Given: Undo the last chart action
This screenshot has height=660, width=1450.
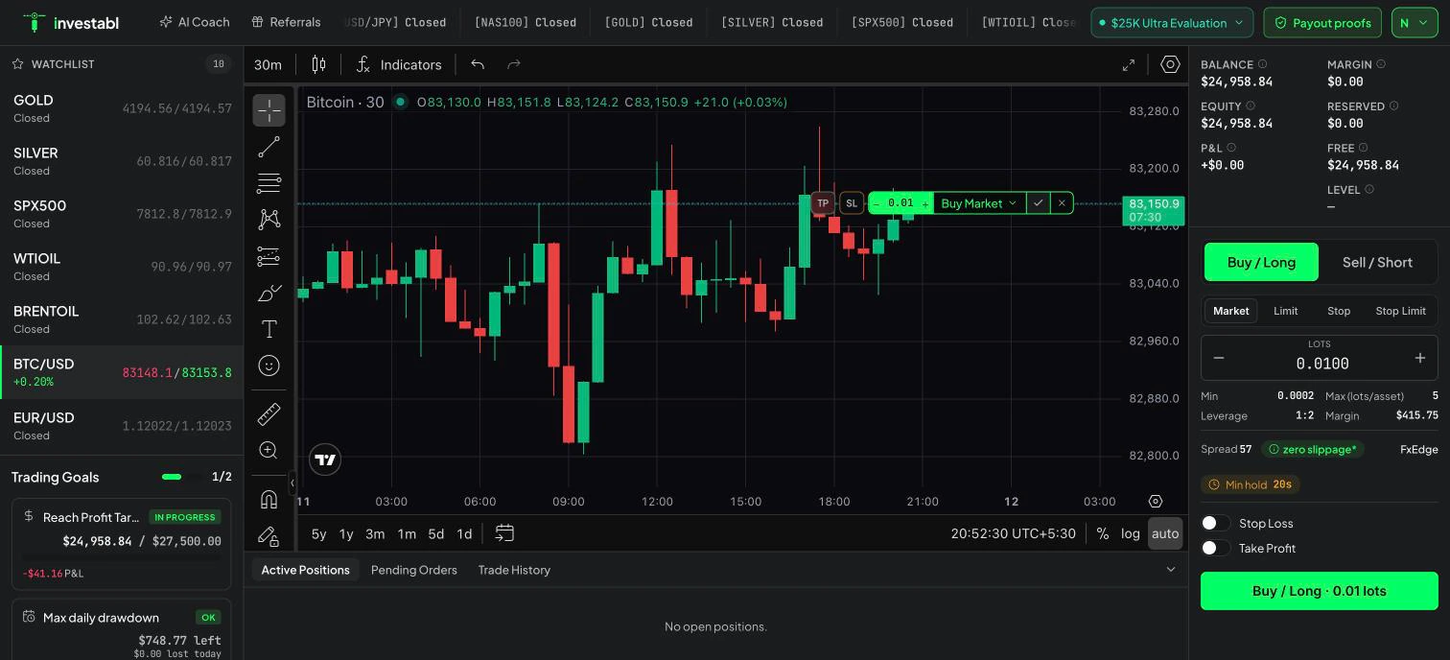Looking at the screenshot, I should click(478, 64).
